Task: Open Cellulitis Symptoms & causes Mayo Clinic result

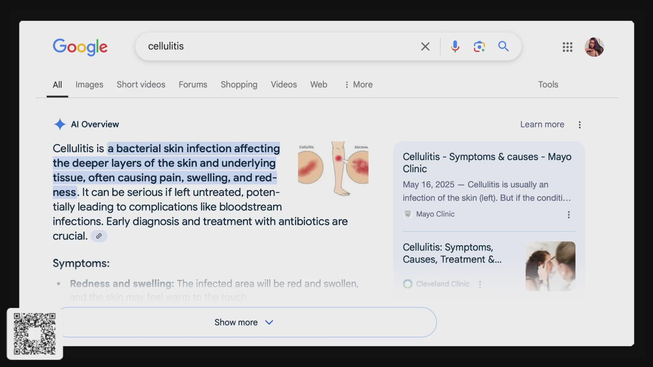Action: [x=487, y=163]
